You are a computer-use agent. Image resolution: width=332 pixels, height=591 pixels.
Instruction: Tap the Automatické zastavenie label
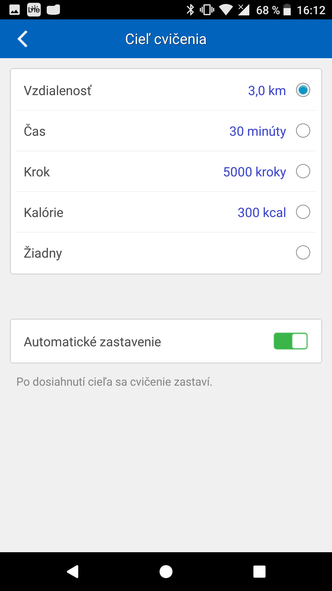[93, 342]
